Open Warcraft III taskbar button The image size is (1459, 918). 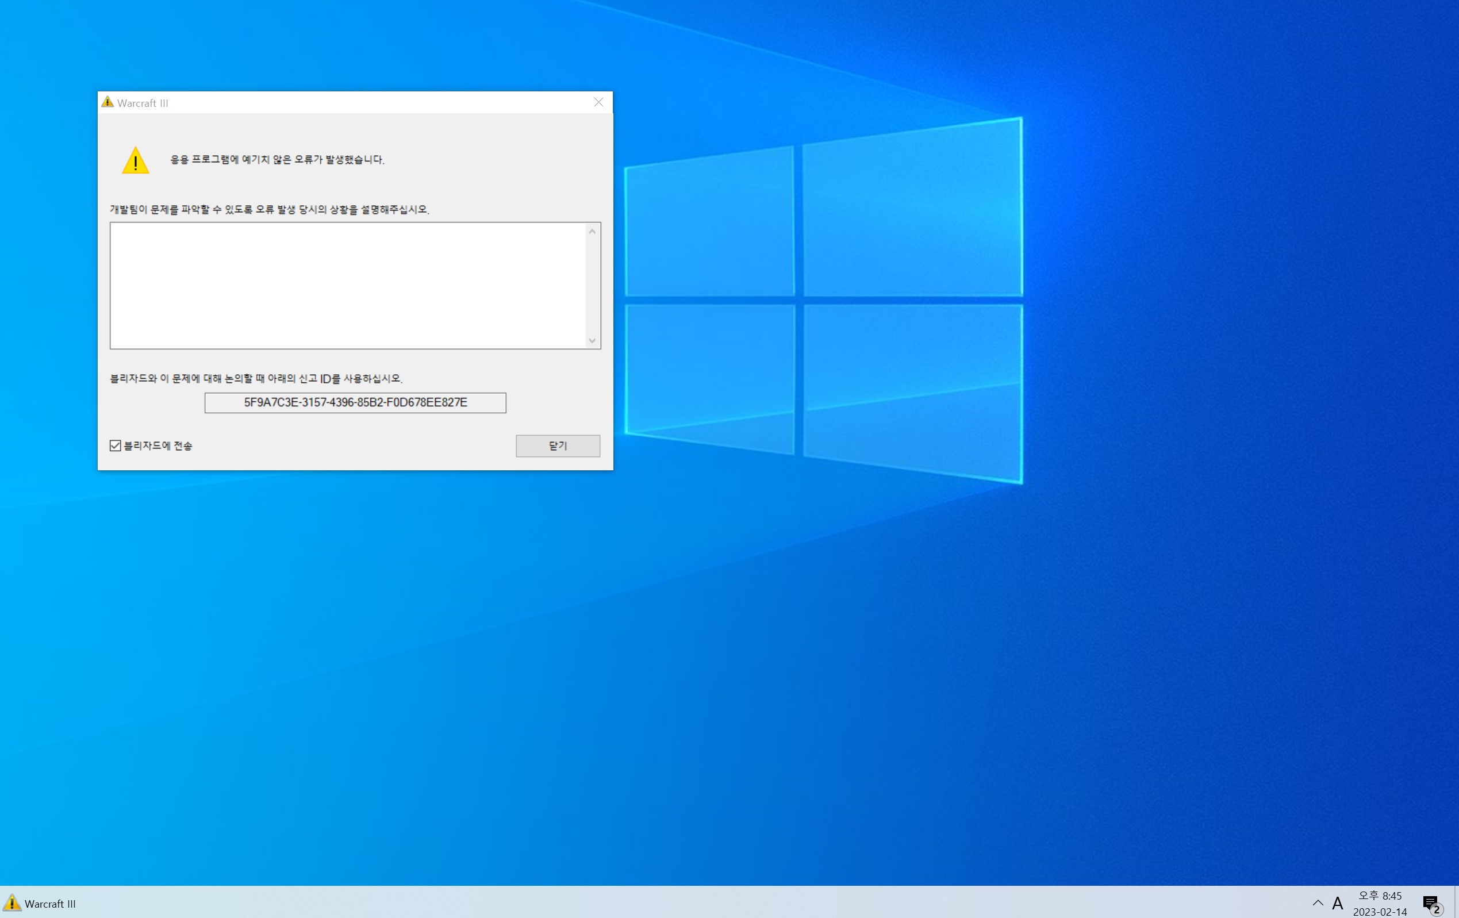point(41,903)
